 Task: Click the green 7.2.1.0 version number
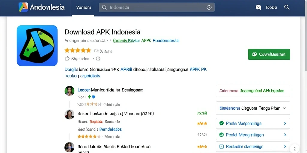coord(202,113)
